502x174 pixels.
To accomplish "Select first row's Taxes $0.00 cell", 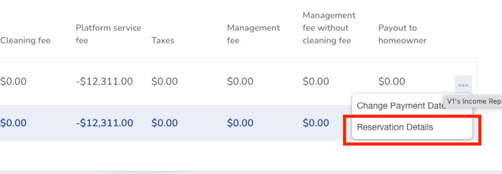I will coord(165,81).
